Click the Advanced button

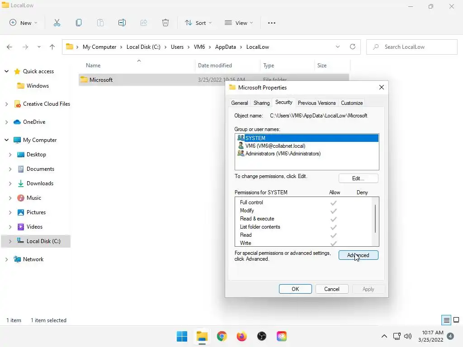point(358,255)
